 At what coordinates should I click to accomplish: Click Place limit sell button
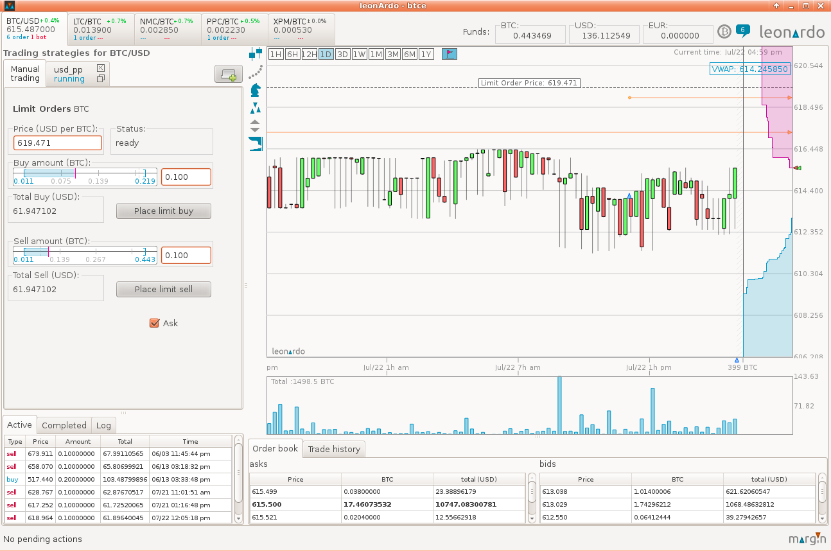click(164, 289)
